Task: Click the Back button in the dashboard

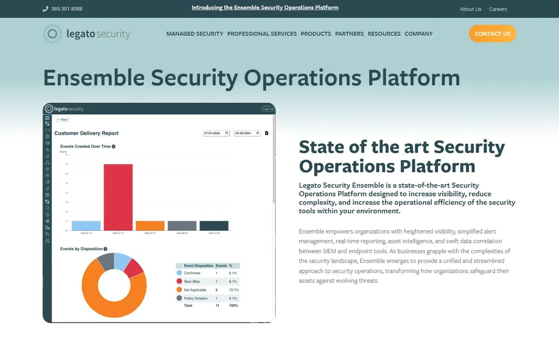Action: (62, 120)
